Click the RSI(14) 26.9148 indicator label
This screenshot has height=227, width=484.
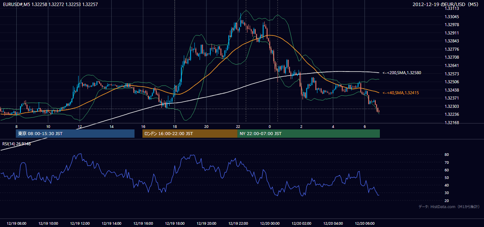[x=17, y=144]
